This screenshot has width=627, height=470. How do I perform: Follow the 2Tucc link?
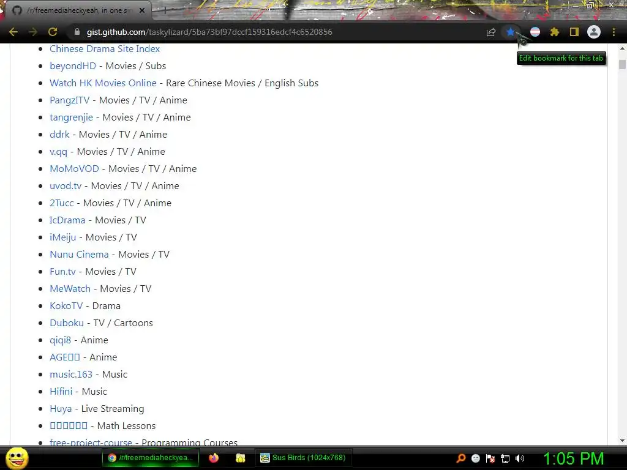tap(62, 203)
